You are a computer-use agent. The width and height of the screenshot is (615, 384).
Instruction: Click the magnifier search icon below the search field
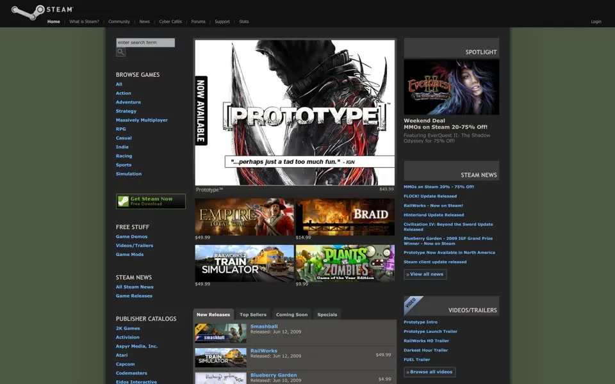pyautogui.click(x=121, y=52)
